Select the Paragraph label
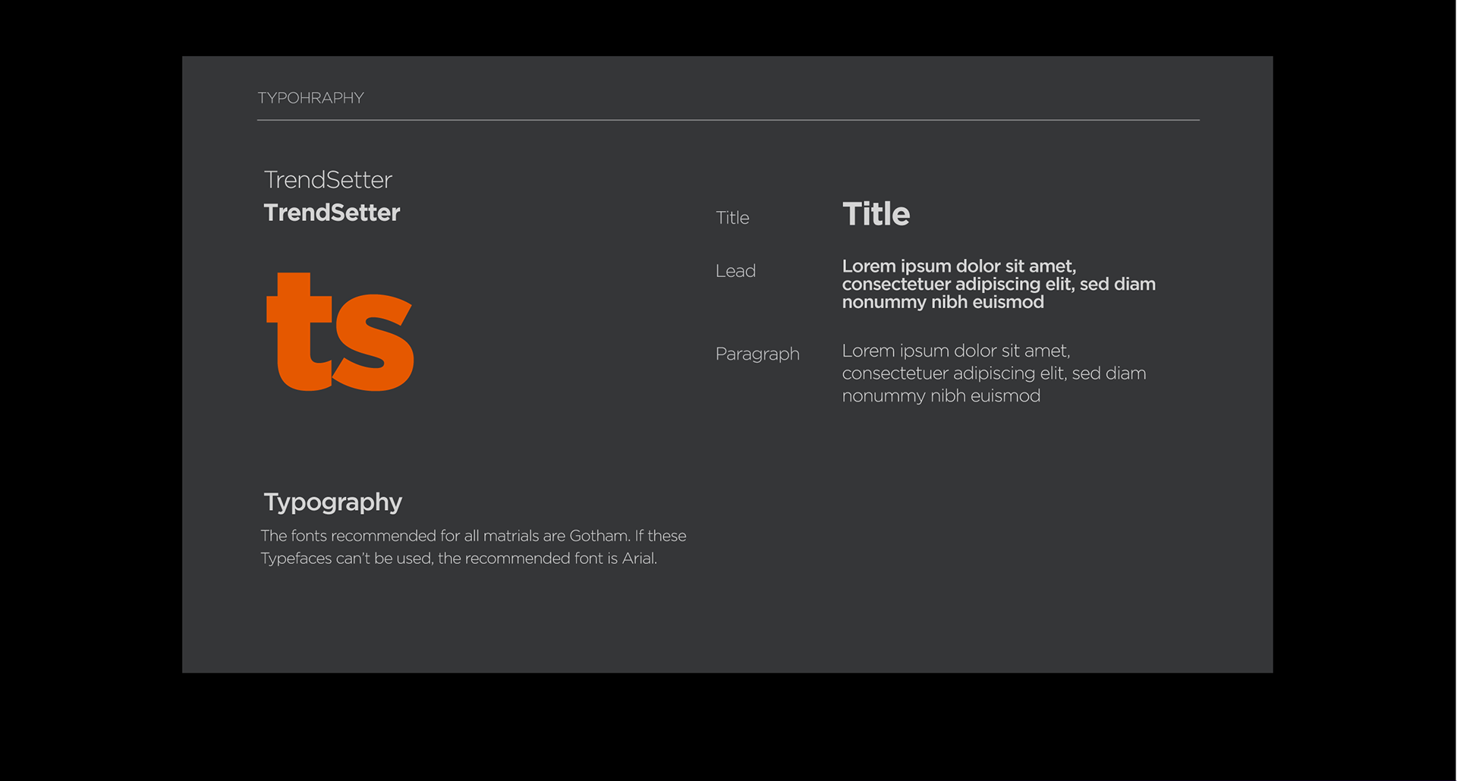The width and height of the screenshot is (1457, 781). [x=757, y=354]
